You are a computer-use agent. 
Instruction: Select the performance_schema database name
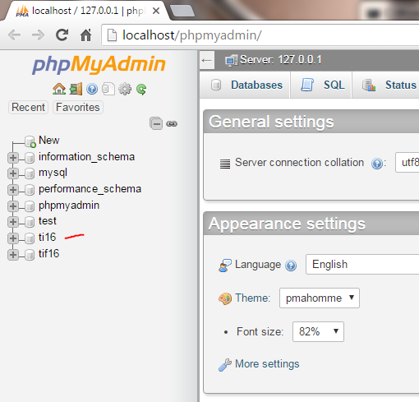[x=90, y=189]
